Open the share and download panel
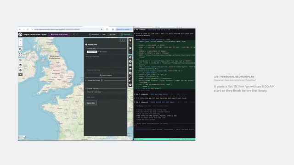 tap(20, 60)
